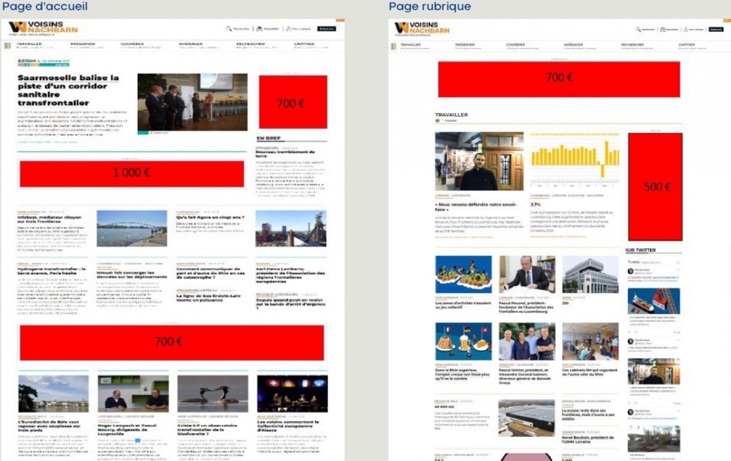Click riverside town photo above Eurodistrict de Bâle

[53, 393]
